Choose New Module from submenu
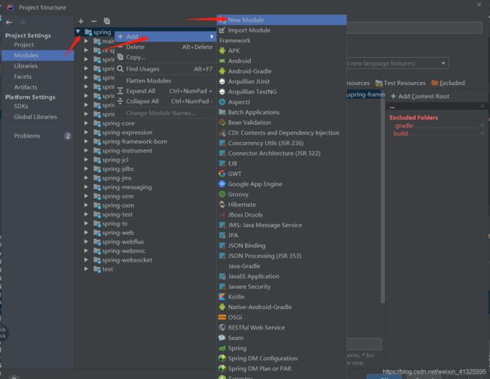 pos(282,20)
